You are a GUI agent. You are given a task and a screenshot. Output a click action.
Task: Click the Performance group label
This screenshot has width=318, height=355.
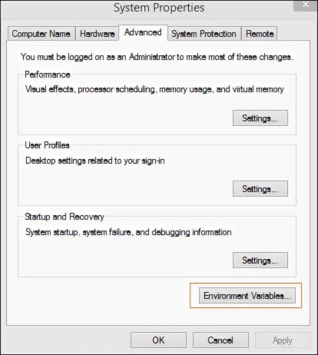[48, 75]
